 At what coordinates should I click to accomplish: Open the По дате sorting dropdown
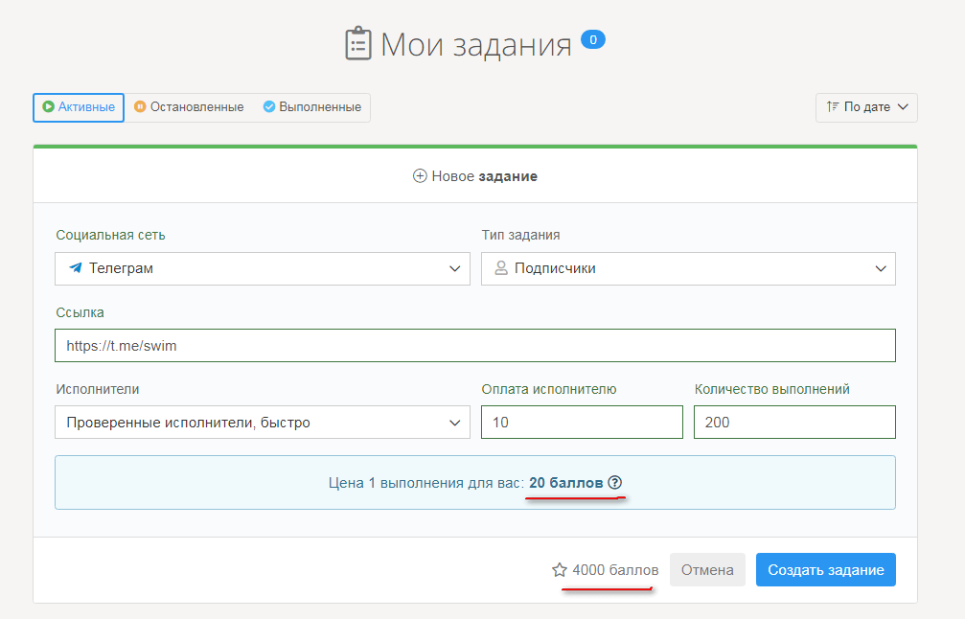click(x=866, y=107)
